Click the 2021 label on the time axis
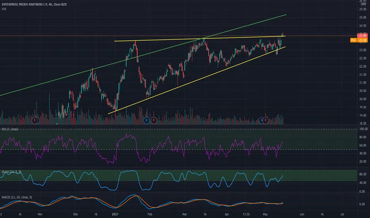 (115, 214)
